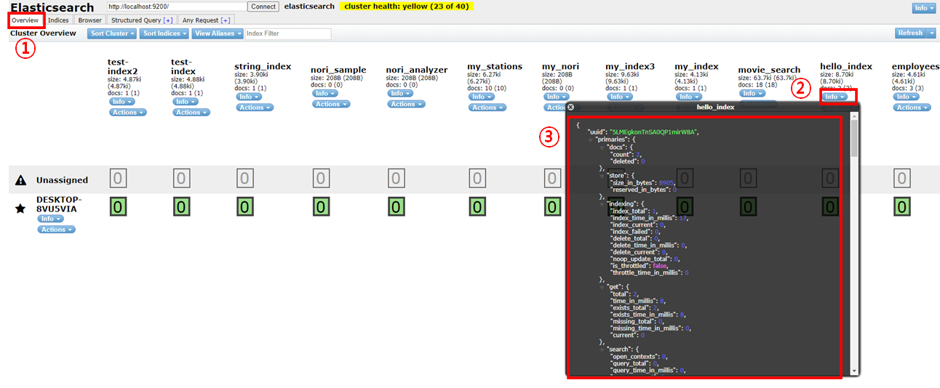Open the View Aliases dropdown
The height and width of the screenshot is (388, 940).
click(x=218, y=33)
